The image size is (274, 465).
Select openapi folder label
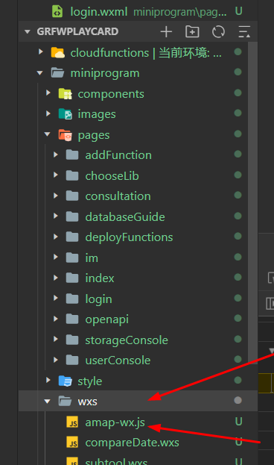coord(106,319)
